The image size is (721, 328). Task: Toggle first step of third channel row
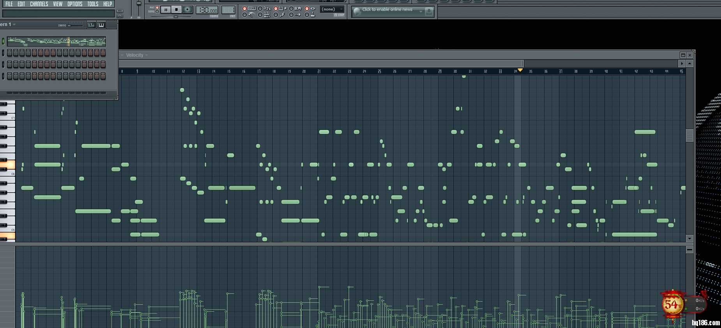(x=9, y=64)
